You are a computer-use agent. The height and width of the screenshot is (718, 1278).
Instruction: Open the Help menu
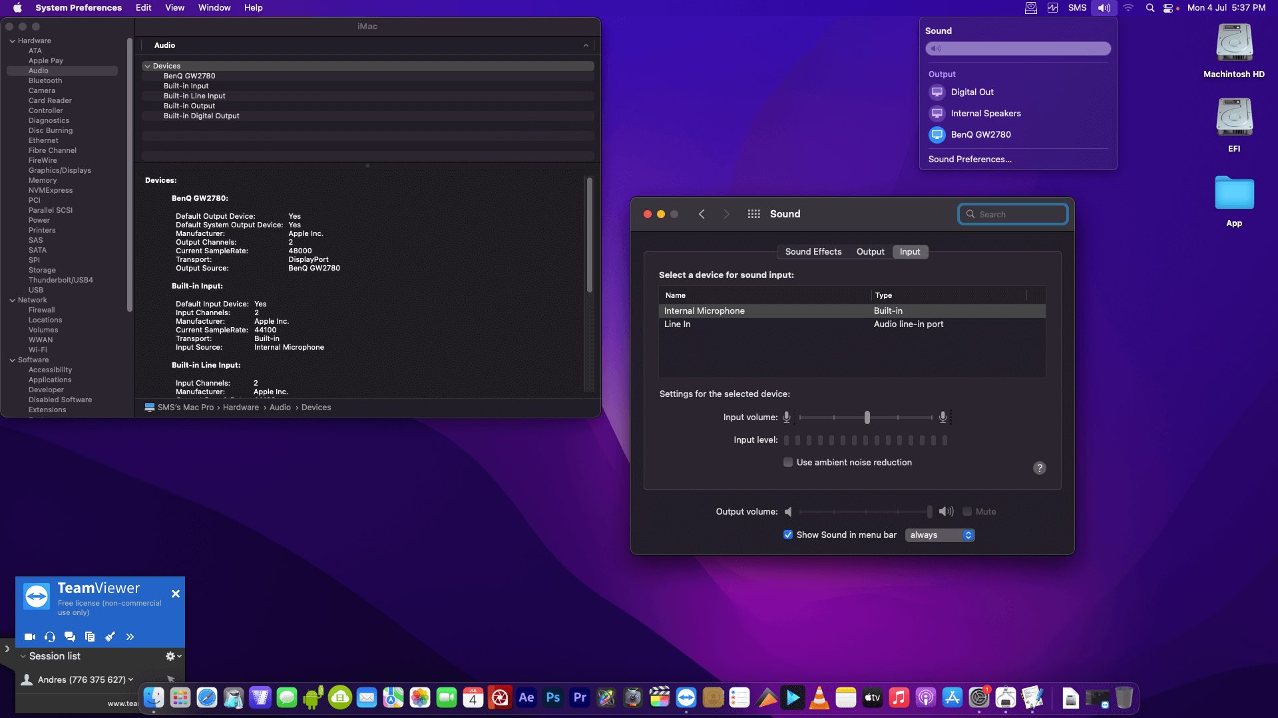click(x=253, y=8)
